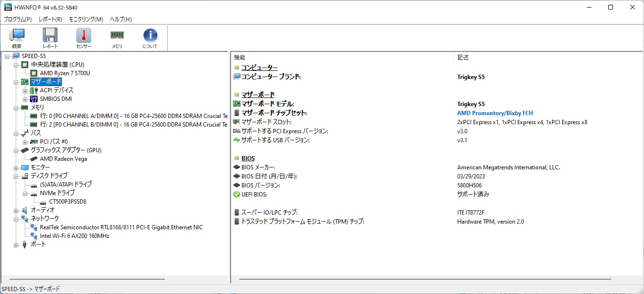644x294 pixels.
Task: Click the AMD Radeon Vega GPU icon
Action: pos(34,159)
